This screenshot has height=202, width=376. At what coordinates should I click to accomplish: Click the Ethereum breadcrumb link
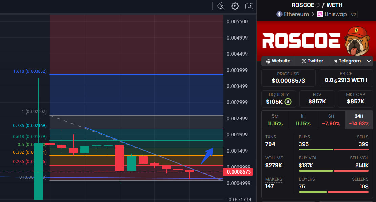(296, 14)
